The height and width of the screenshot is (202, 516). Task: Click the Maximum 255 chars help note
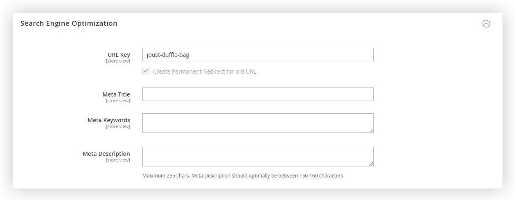point(242,176)
